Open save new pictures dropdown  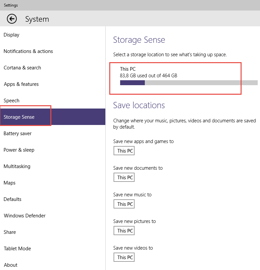coord(124,231)
